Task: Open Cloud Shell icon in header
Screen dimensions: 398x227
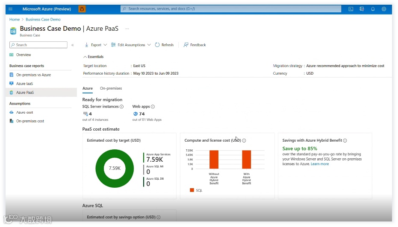Action: click(351, 9)
